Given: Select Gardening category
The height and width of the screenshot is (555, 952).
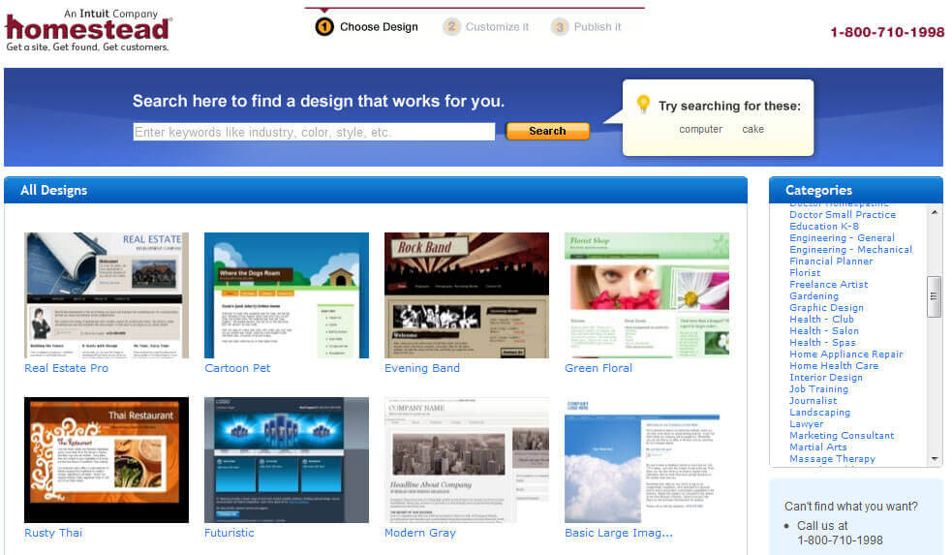Looking at the screenshot, I should [x=814, y=296].
